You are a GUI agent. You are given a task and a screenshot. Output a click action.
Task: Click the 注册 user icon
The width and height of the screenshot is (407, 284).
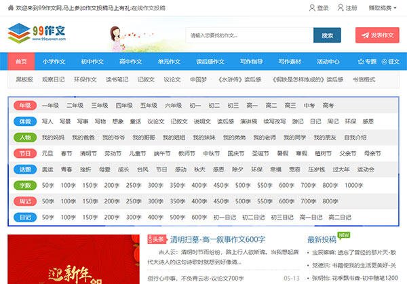point(341,8)
